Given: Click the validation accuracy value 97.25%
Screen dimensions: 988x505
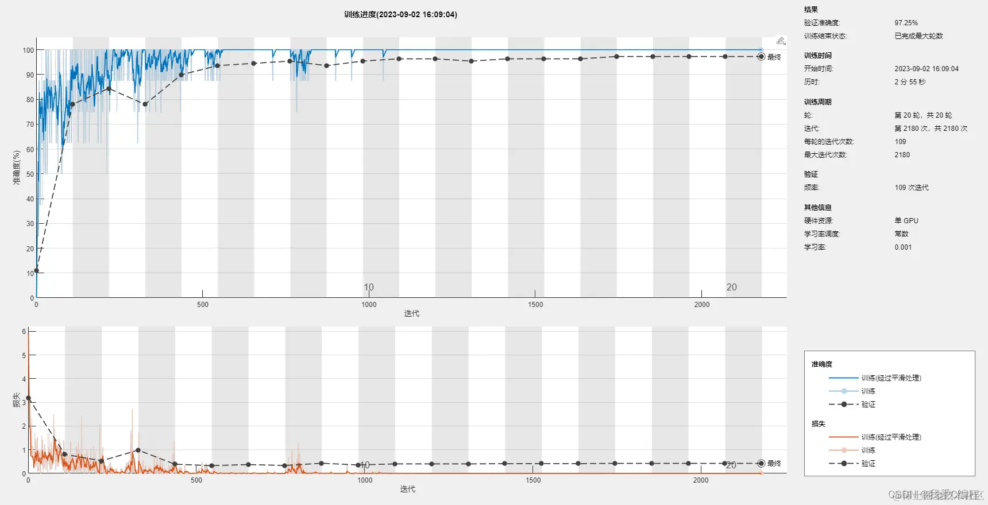Looking at the screenshot, I should 906,23.
